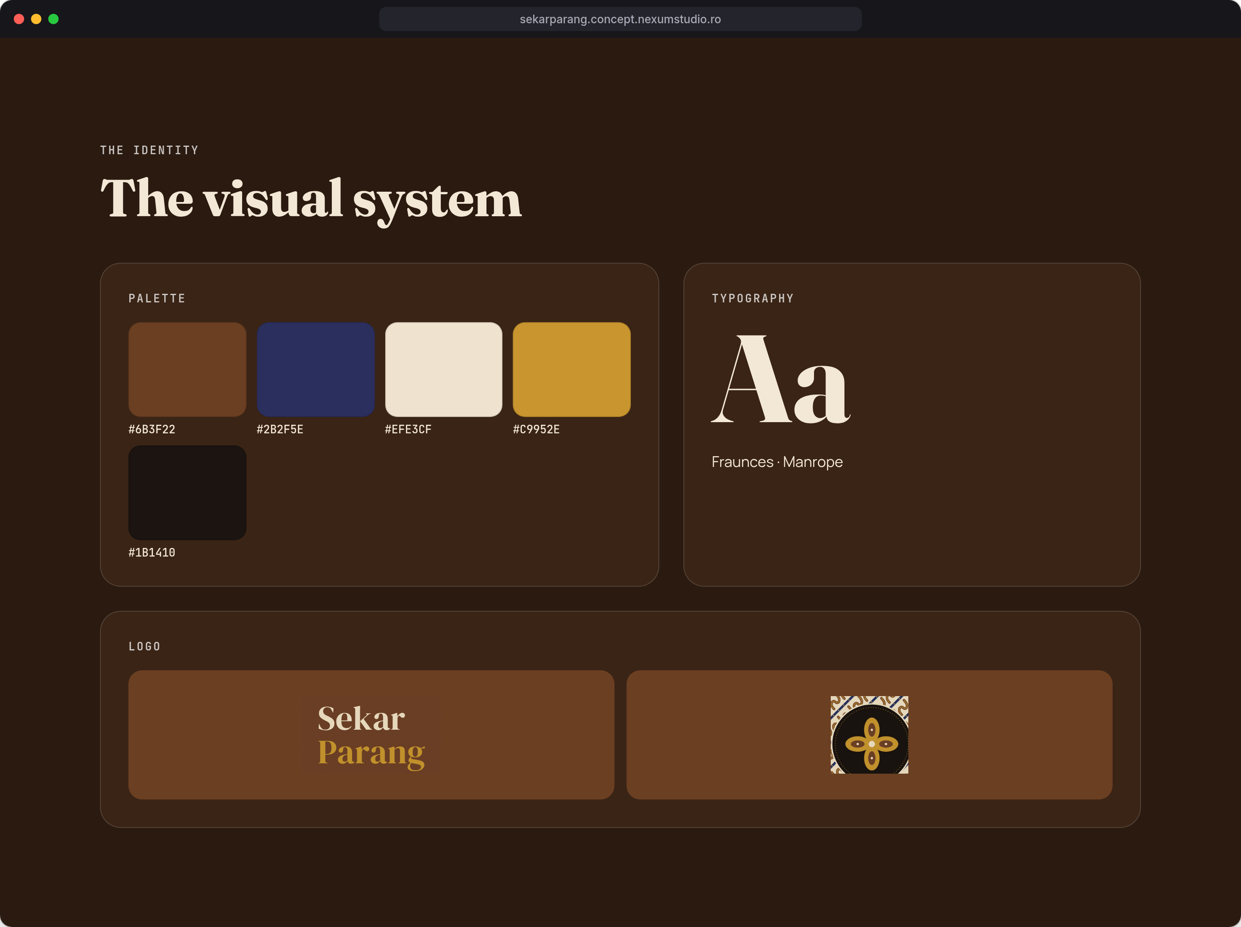The width and height of the screenshot is (1241, 927).
Task: Close the window with red button
Action: pyautogui.click(x=19, y=19)
